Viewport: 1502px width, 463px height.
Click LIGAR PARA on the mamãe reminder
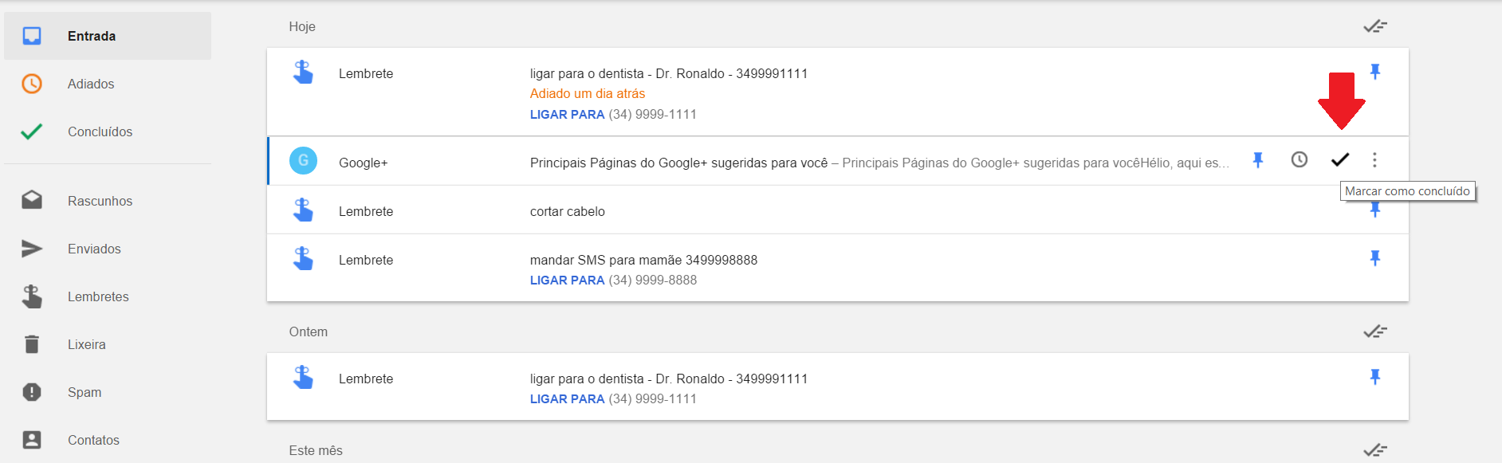tap(567, 280)
